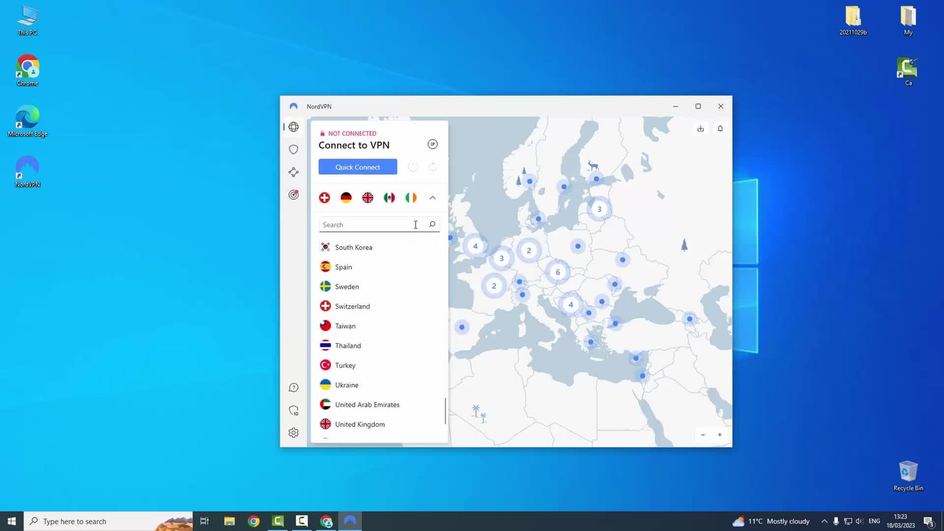Viewport: 944px width, 531px height.
Task: Click the downloads icon above map
Action: (701, 128)
